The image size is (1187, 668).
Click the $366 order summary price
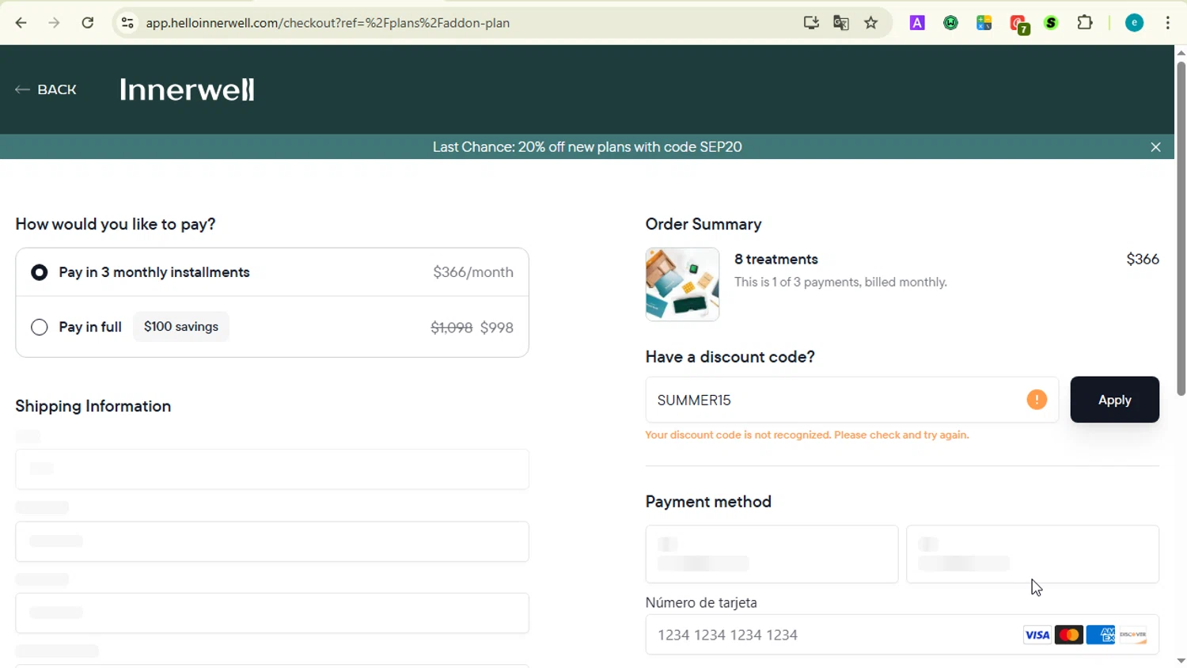coord(1143,259)
